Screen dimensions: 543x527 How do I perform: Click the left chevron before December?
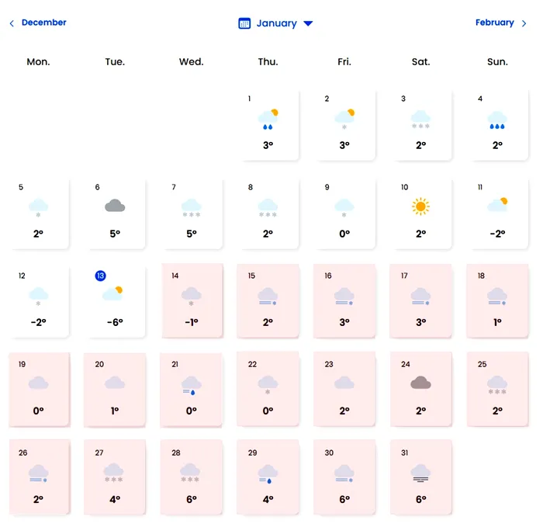pyautogui.click(x=12, y=23)
